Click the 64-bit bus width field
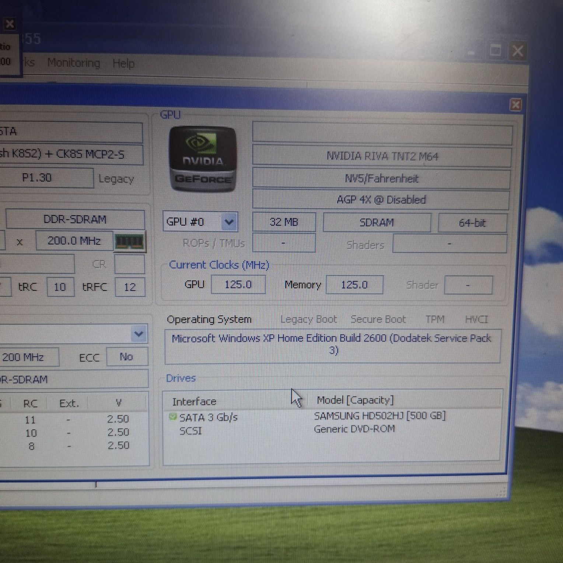This screenshot has height=563, width=563. tap(472, 223)
